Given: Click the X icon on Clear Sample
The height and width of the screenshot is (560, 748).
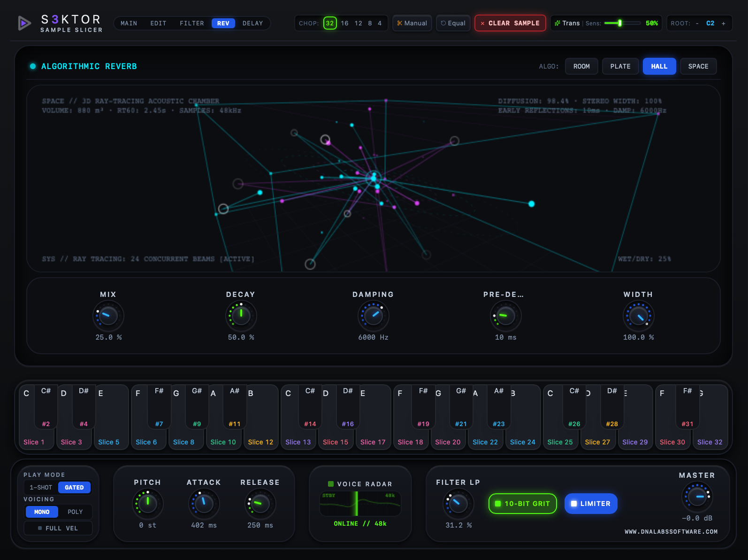Looking at the screenshot, I should click(482, 23).
